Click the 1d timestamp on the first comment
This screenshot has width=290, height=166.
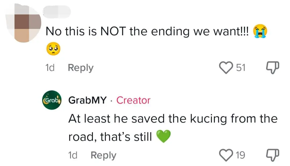coord(50,68)
